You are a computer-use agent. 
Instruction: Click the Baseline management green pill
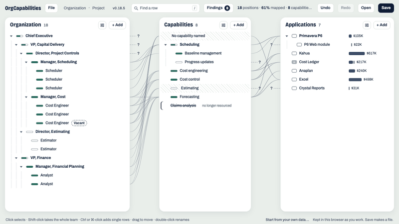179,53
